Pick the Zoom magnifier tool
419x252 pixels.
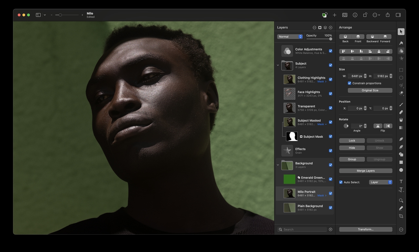click(401, 201)
